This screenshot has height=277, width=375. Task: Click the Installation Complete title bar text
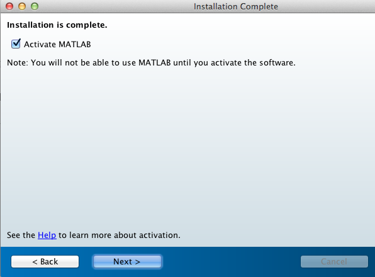click(236, 6)
